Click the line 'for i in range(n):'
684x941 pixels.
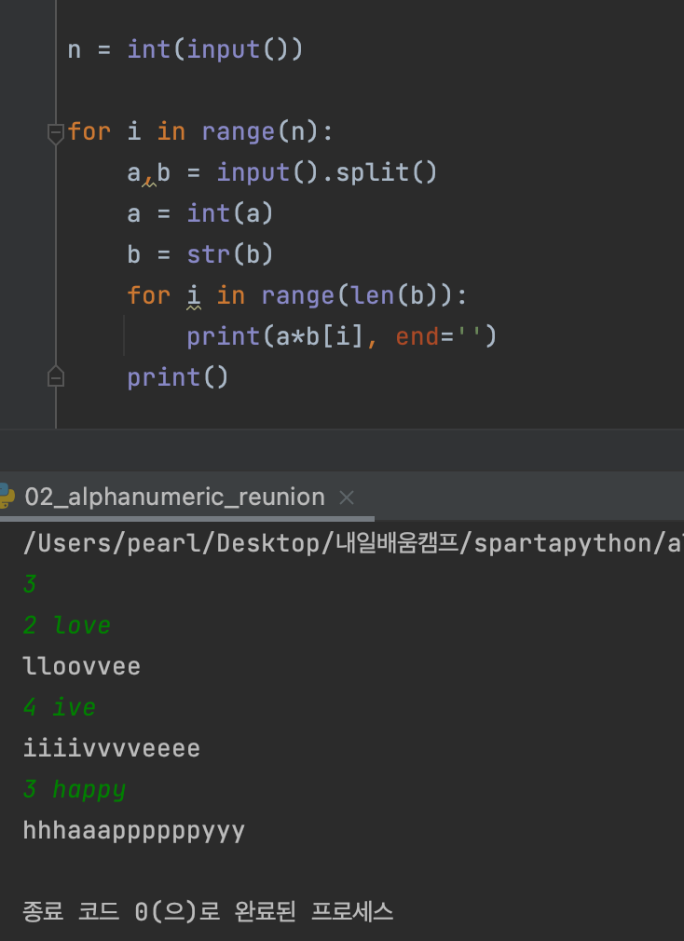click(x=199, y=131)
